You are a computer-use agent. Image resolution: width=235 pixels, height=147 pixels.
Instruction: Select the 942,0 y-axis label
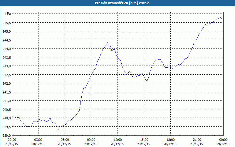click(x=6, y=83)
